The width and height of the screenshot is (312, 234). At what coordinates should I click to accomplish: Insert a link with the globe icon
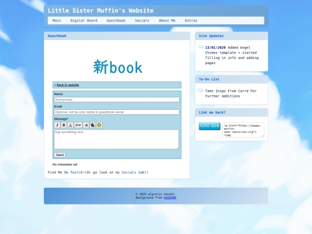pyautogui.click(x=92, y=125)
